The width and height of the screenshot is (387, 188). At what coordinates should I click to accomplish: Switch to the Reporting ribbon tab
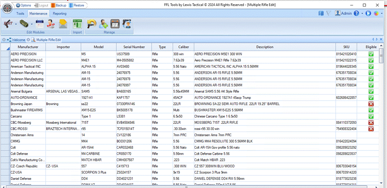tap(60, 14)
